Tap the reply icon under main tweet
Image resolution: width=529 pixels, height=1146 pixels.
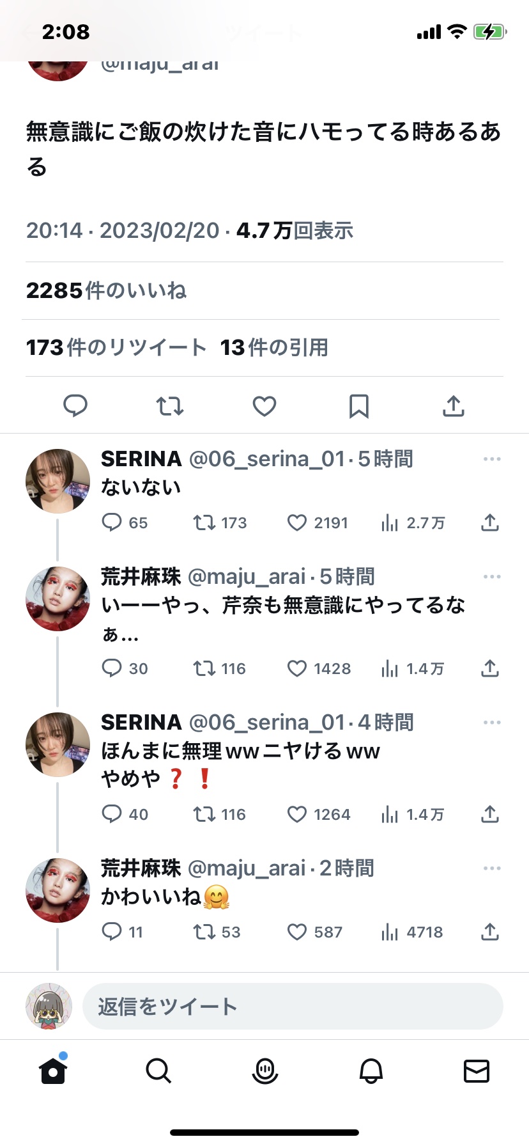coord(75,406)
